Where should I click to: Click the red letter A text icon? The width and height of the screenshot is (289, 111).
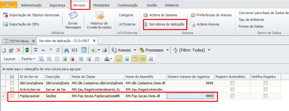[x=150, y=59]
